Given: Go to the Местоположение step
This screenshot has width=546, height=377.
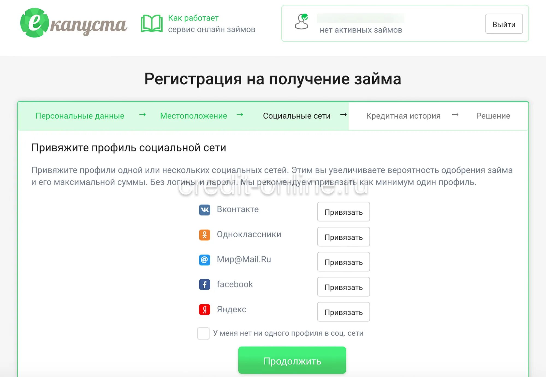Looking at the screenshot, I should pos(194,116).
